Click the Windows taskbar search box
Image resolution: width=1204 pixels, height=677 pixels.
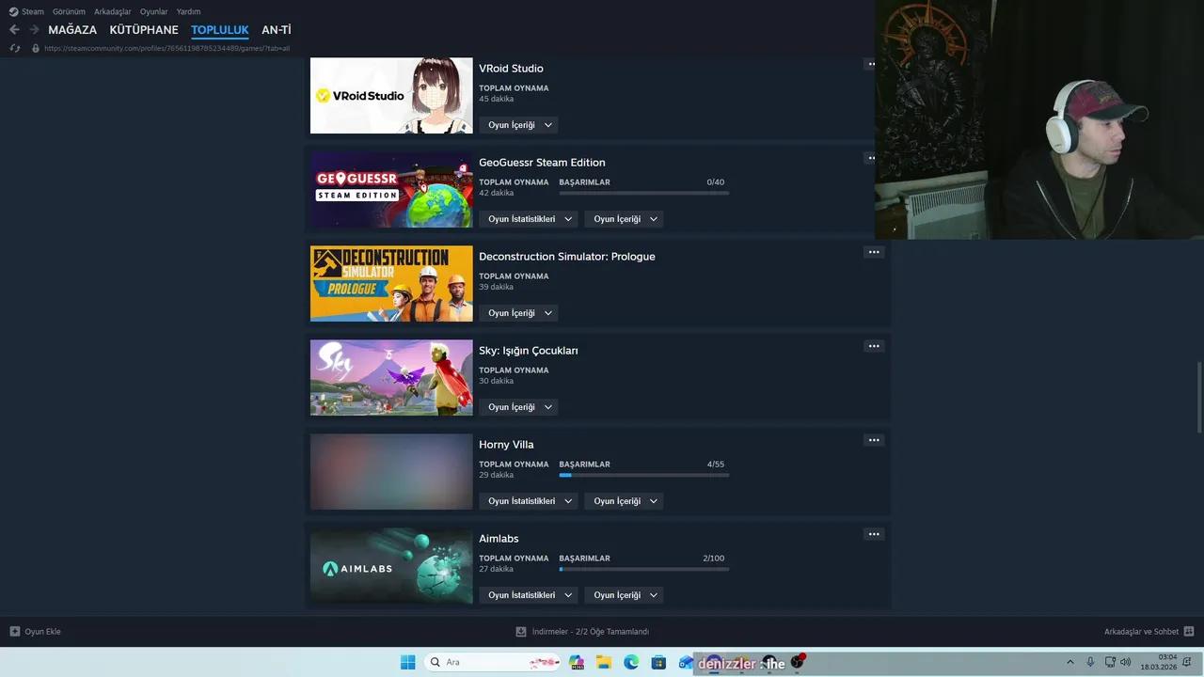point(493,662)
